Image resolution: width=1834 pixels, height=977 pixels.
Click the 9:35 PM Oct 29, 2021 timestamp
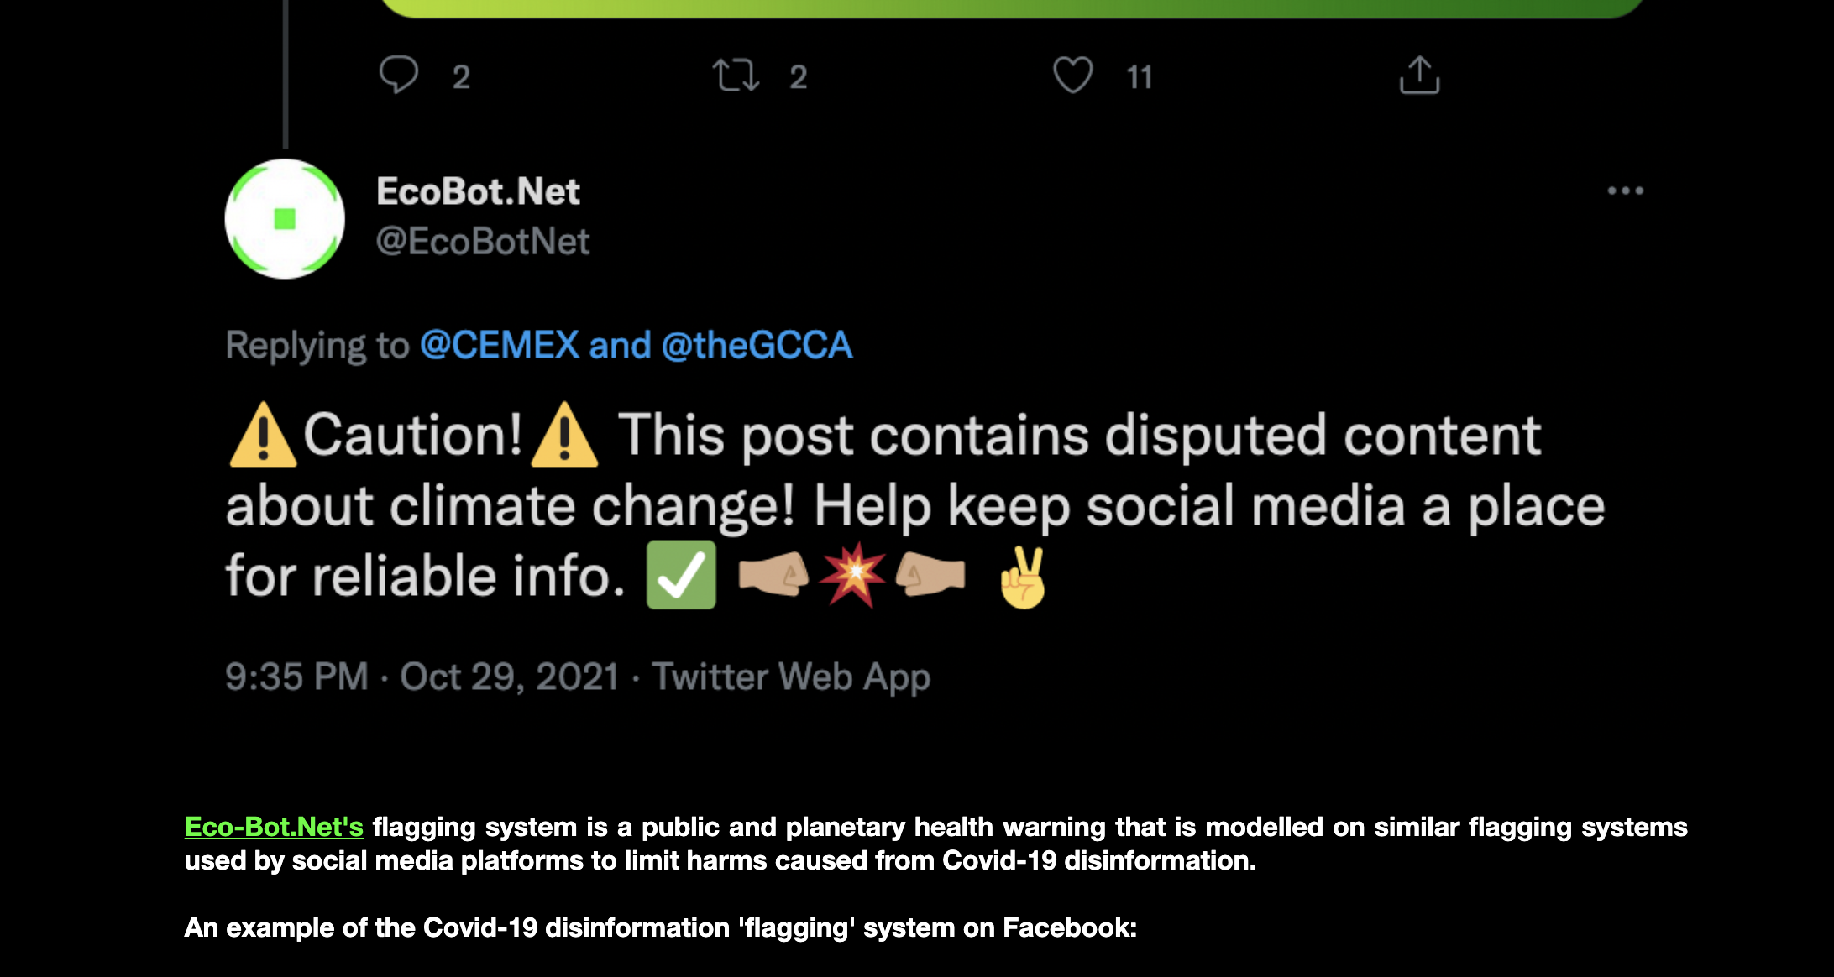click(422, 677)
